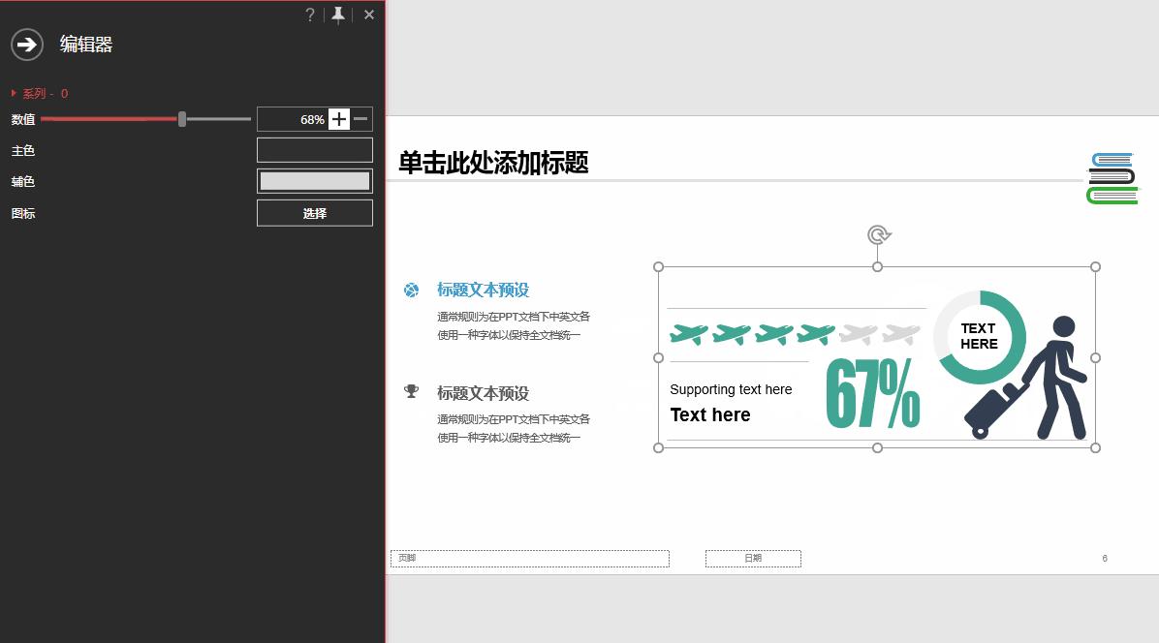Image resolution: width=1159 pixels, height=643 pixels.
Task: Click the minus stepper beside the value field
Action: [x=360, y=118]
